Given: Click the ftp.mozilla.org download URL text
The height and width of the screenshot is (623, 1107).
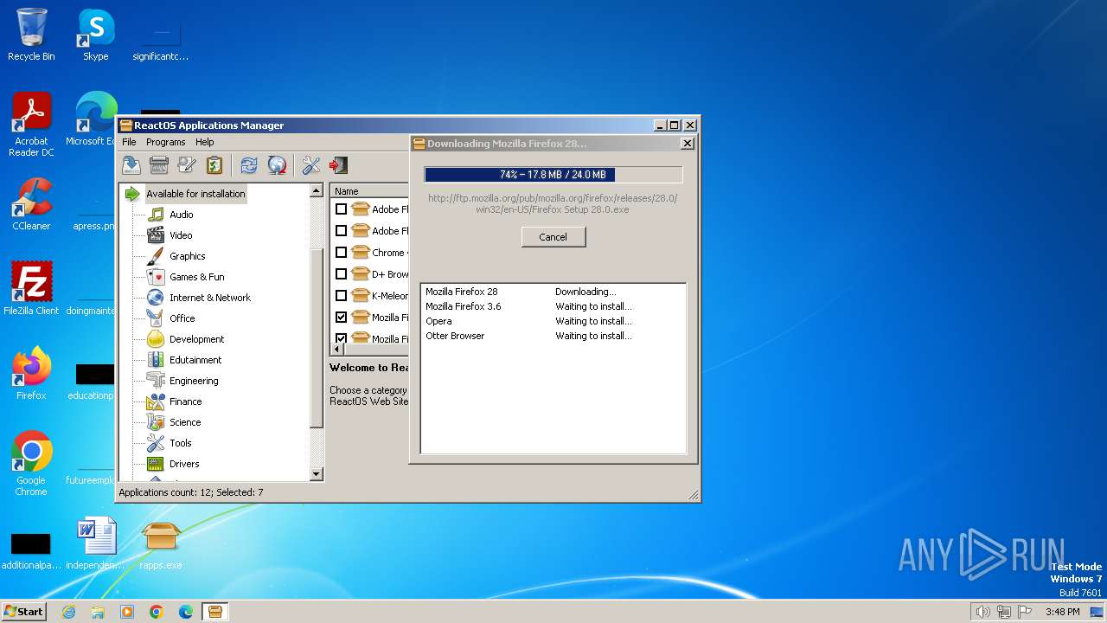Looking at the screenshot, I should tap(553, 203).
